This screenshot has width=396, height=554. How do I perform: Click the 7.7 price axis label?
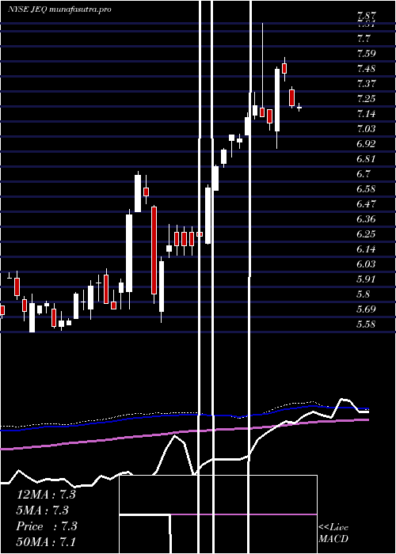364,39
